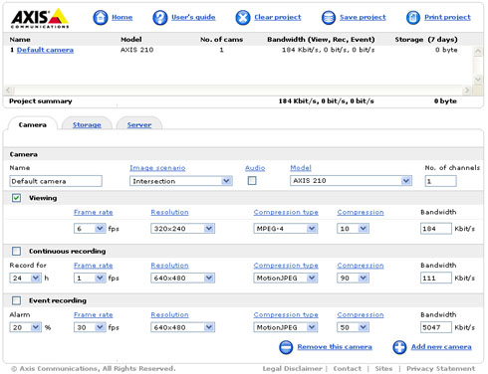Screen dimensions: 488x374
Task: Click the AXIS Communications logo
Action: (x=40, y=18)
